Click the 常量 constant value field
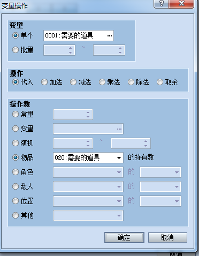Viewport: 199px width, 256px height. (73, 115)
